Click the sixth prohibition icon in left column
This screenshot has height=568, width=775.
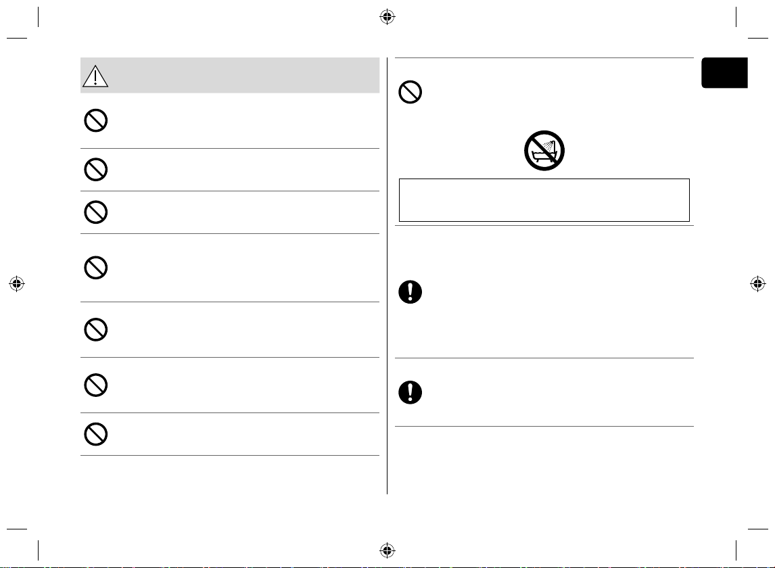pos(96,385)
